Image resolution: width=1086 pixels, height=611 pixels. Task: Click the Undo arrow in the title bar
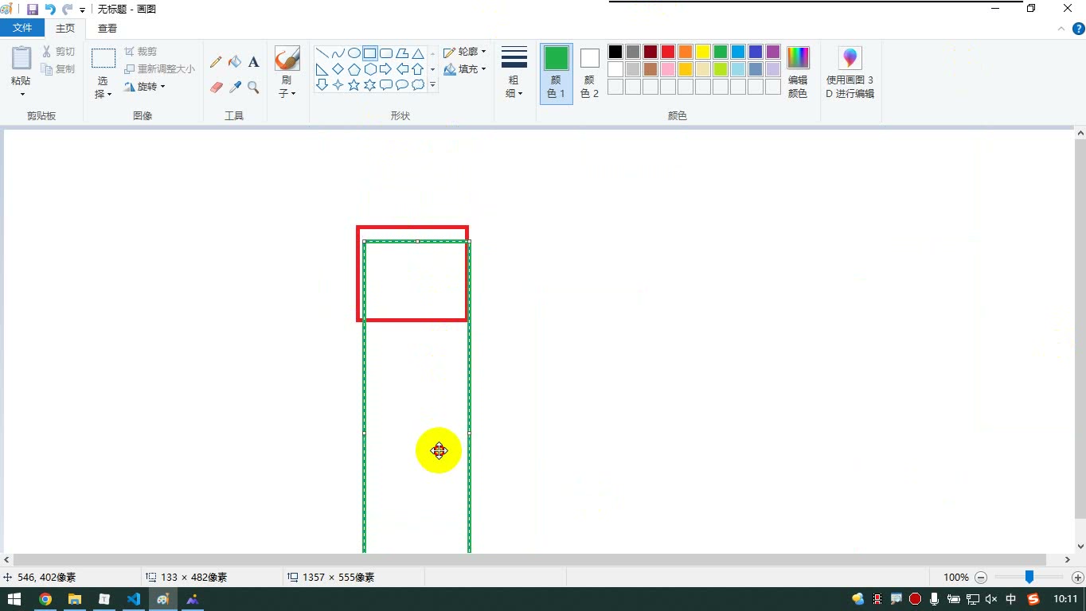coord(50,10)
